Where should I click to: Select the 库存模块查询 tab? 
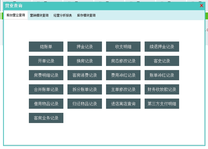[x=86, y=16]
